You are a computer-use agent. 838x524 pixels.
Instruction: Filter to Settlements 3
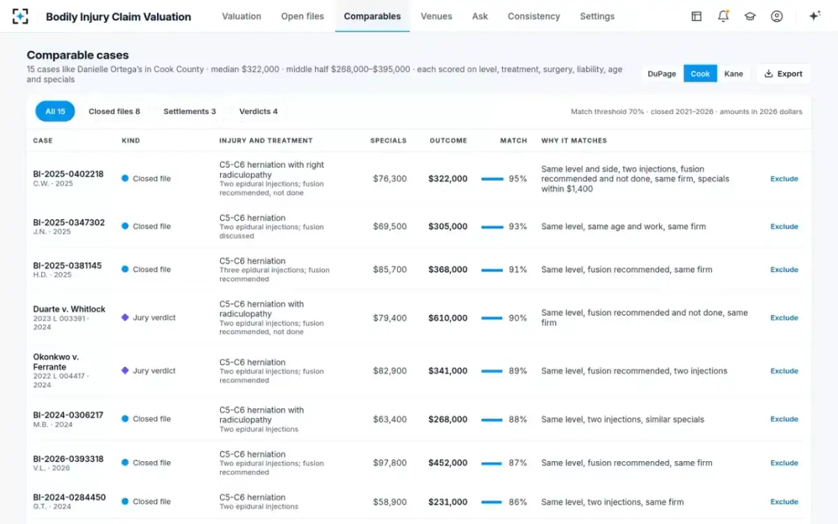[x=189, y=111]
